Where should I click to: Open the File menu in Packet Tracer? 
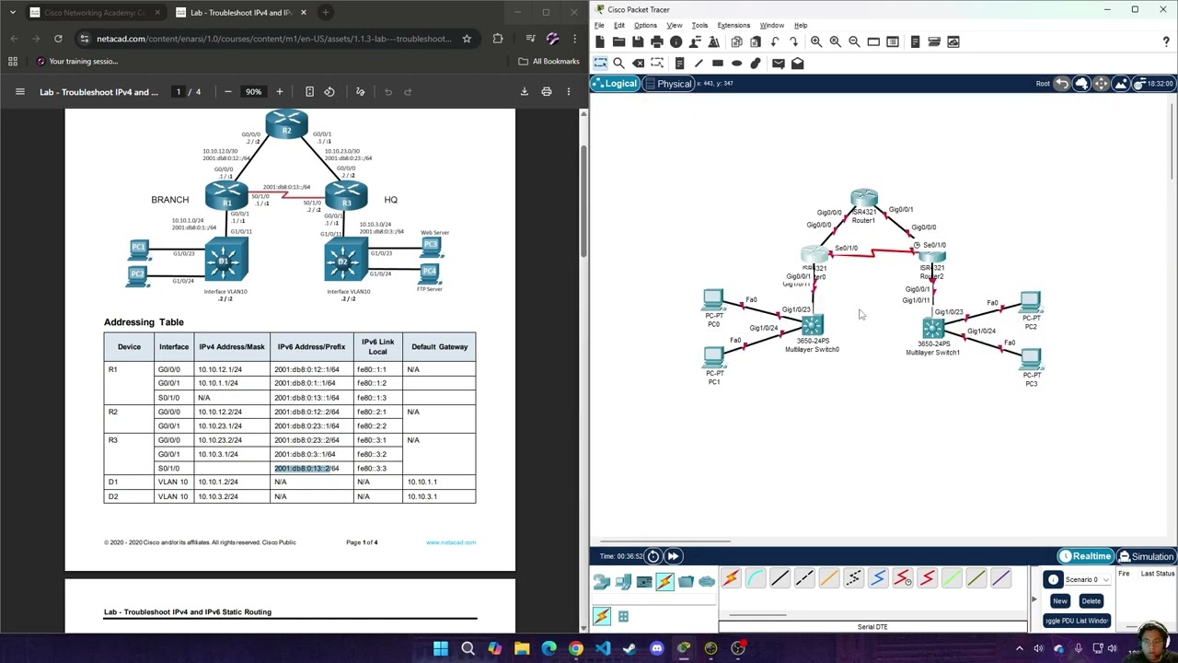point(599,25)
